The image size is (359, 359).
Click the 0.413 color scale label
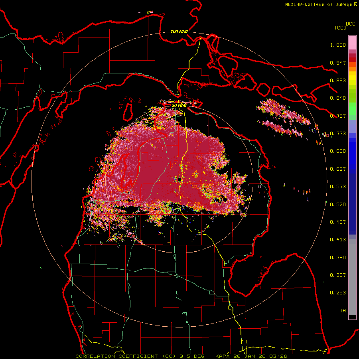338,240
